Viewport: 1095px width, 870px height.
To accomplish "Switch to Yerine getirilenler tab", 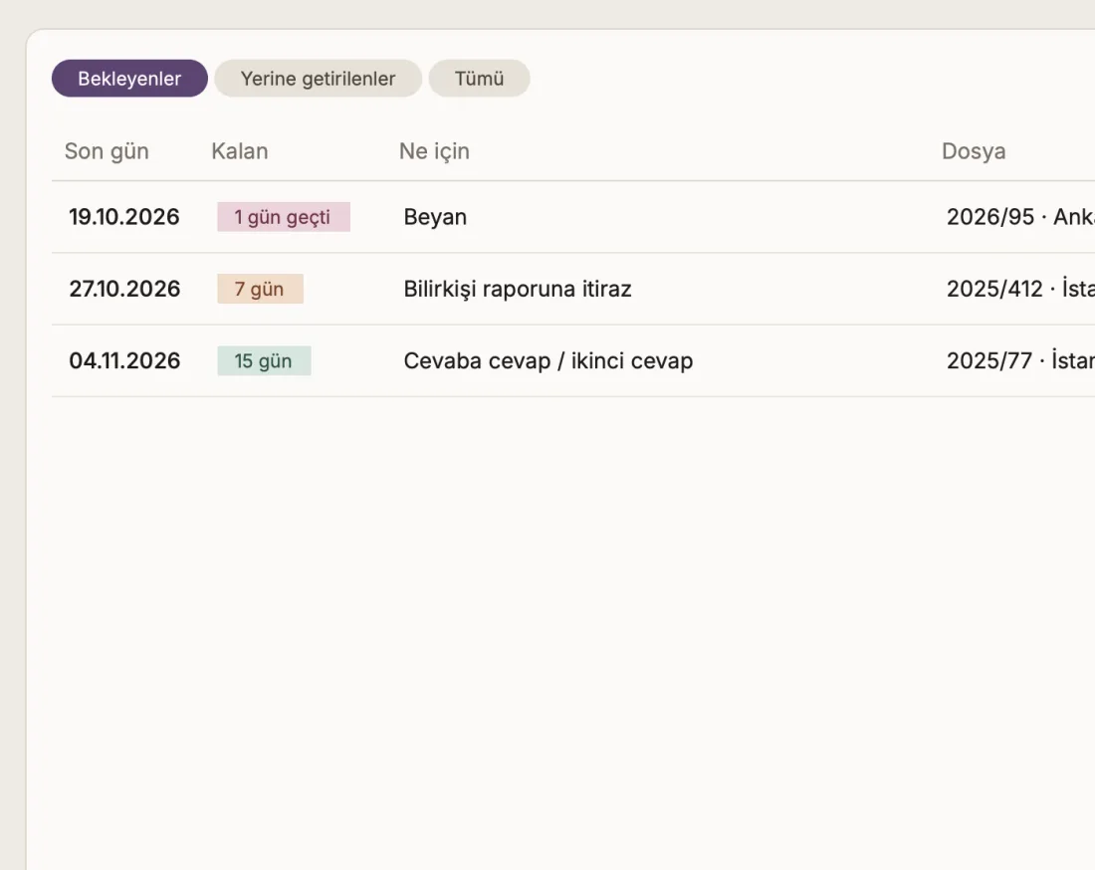I will pos(318,79).
